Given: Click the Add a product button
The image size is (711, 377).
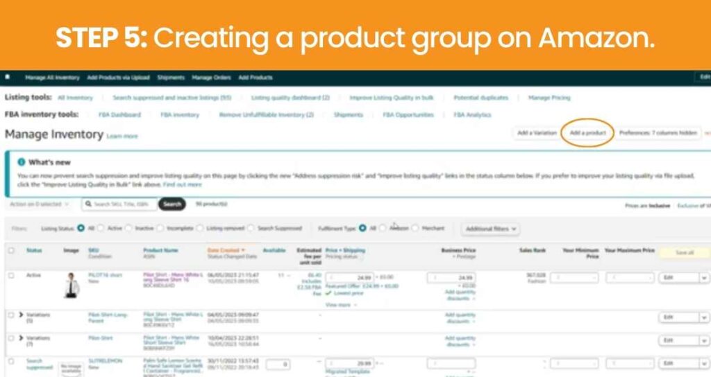Looking at the screenshot, I should [x=587, y=133].
